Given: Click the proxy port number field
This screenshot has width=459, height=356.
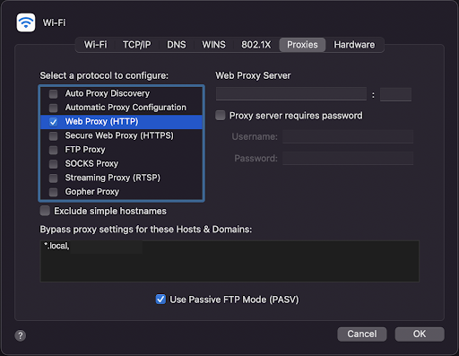Looking at the screenshot, I should [395, 94].
